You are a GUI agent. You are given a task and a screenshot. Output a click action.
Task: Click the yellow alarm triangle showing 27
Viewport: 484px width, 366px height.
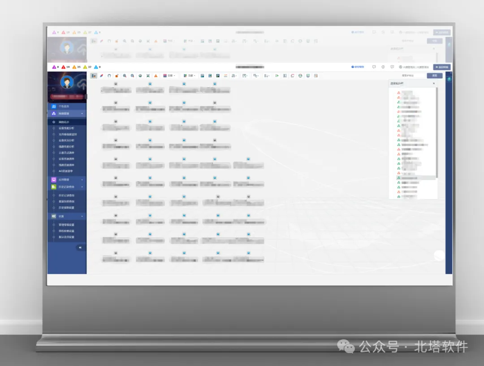pyautogui.click(x=87, y=67)
